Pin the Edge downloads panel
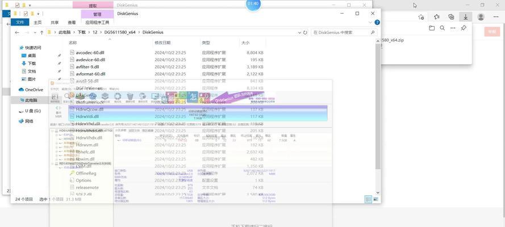Image resolution: width=505 pixels, height=227 pixels. pyautogui.click(x=464, y=28)
